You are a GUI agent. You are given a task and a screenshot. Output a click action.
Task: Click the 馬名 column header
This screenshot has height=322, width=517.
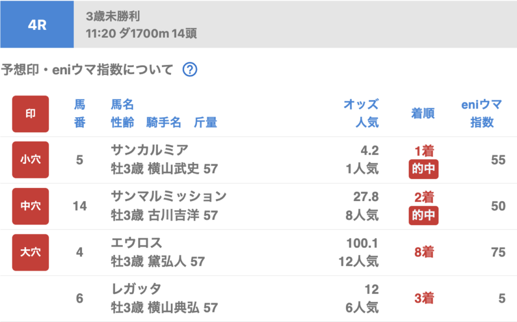(122, 105)
